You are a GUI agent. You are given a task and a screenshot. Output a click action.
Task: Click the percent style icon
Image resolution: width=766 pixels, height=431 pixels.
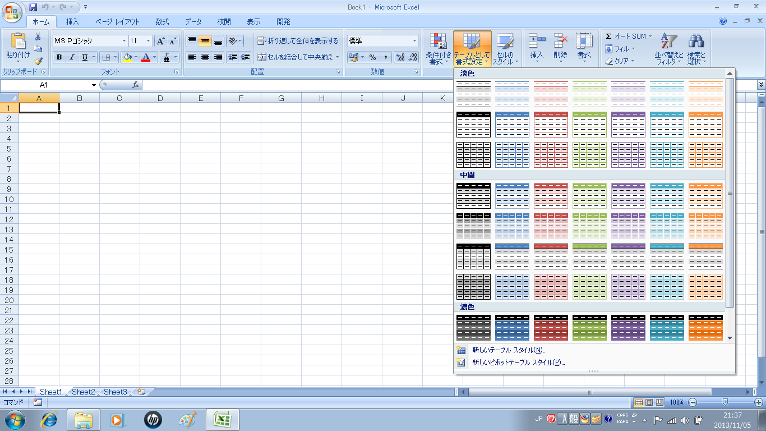tap(372, 57)
